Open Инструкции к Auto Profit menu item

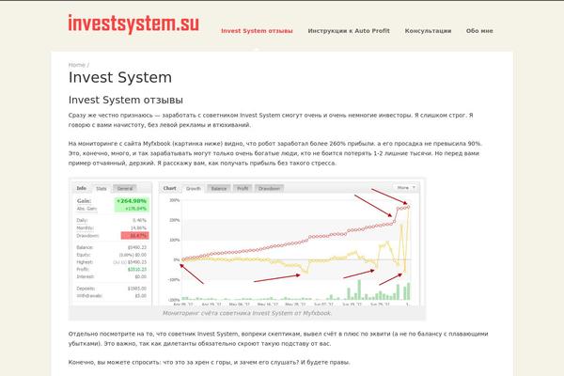(x=349, y=31)
